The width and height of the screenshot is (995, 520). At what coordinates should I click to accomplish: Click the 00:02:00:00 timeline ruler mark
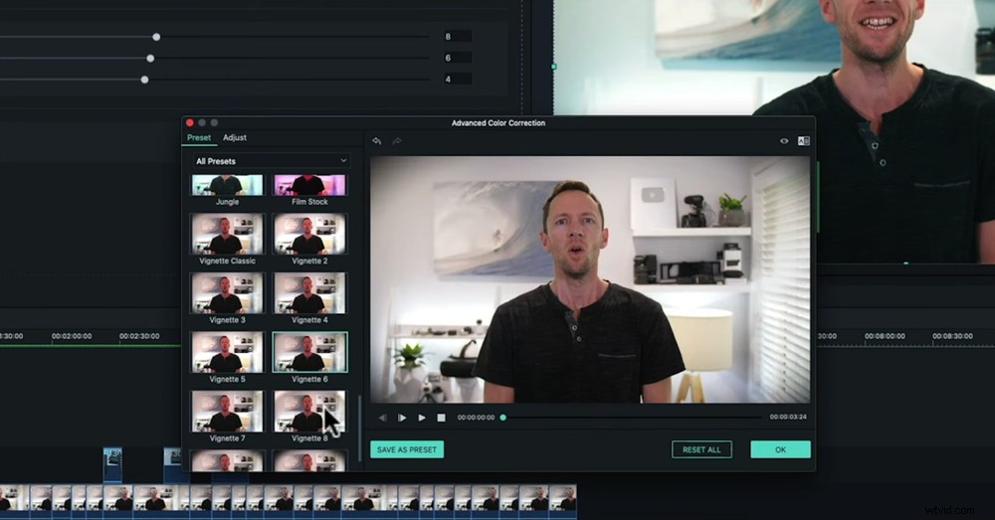click(x=71, y=336)
